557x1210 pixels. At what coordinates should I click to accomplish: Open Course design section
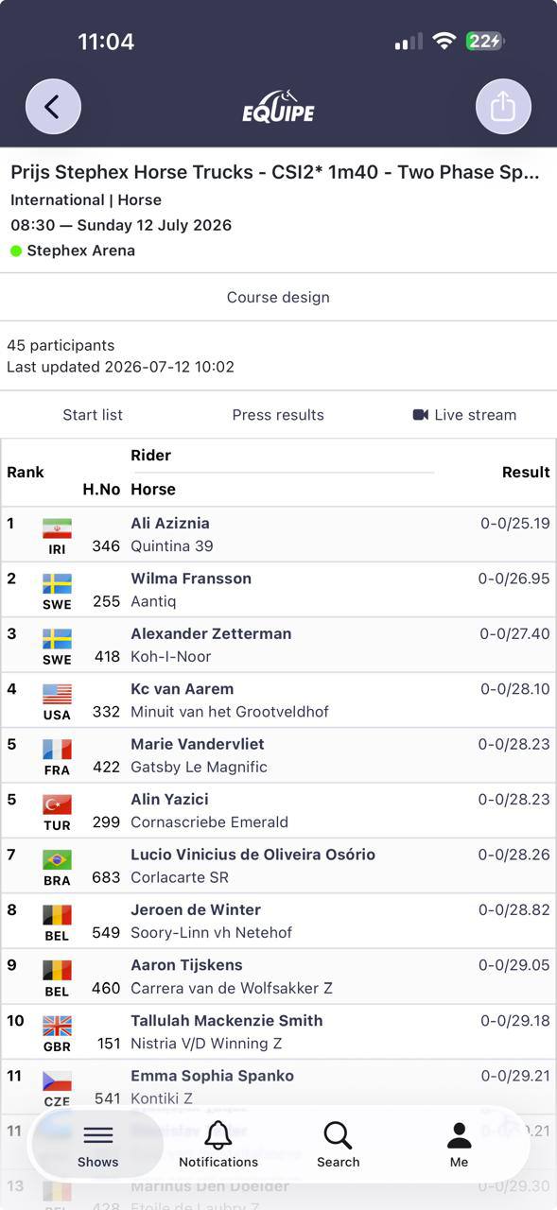click(x=278, y=297)
